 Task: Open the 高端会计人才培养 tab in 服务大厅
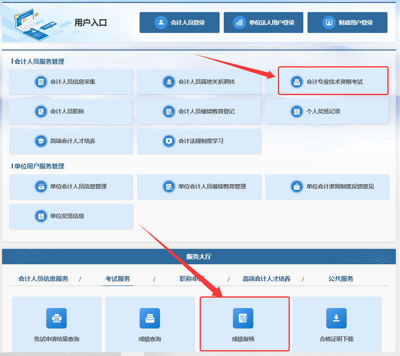(267, 279)
